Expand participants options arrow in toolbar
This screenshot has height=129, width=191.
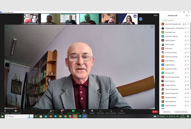tap(56, 111)
